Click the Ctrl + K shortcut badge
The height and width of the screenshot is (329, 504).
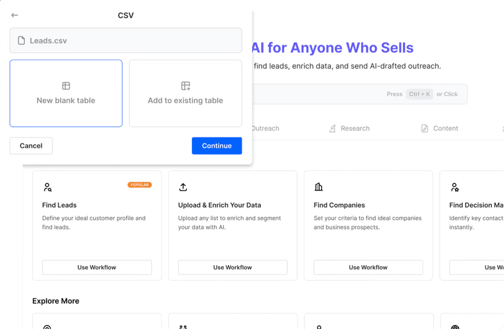(419, 94)
